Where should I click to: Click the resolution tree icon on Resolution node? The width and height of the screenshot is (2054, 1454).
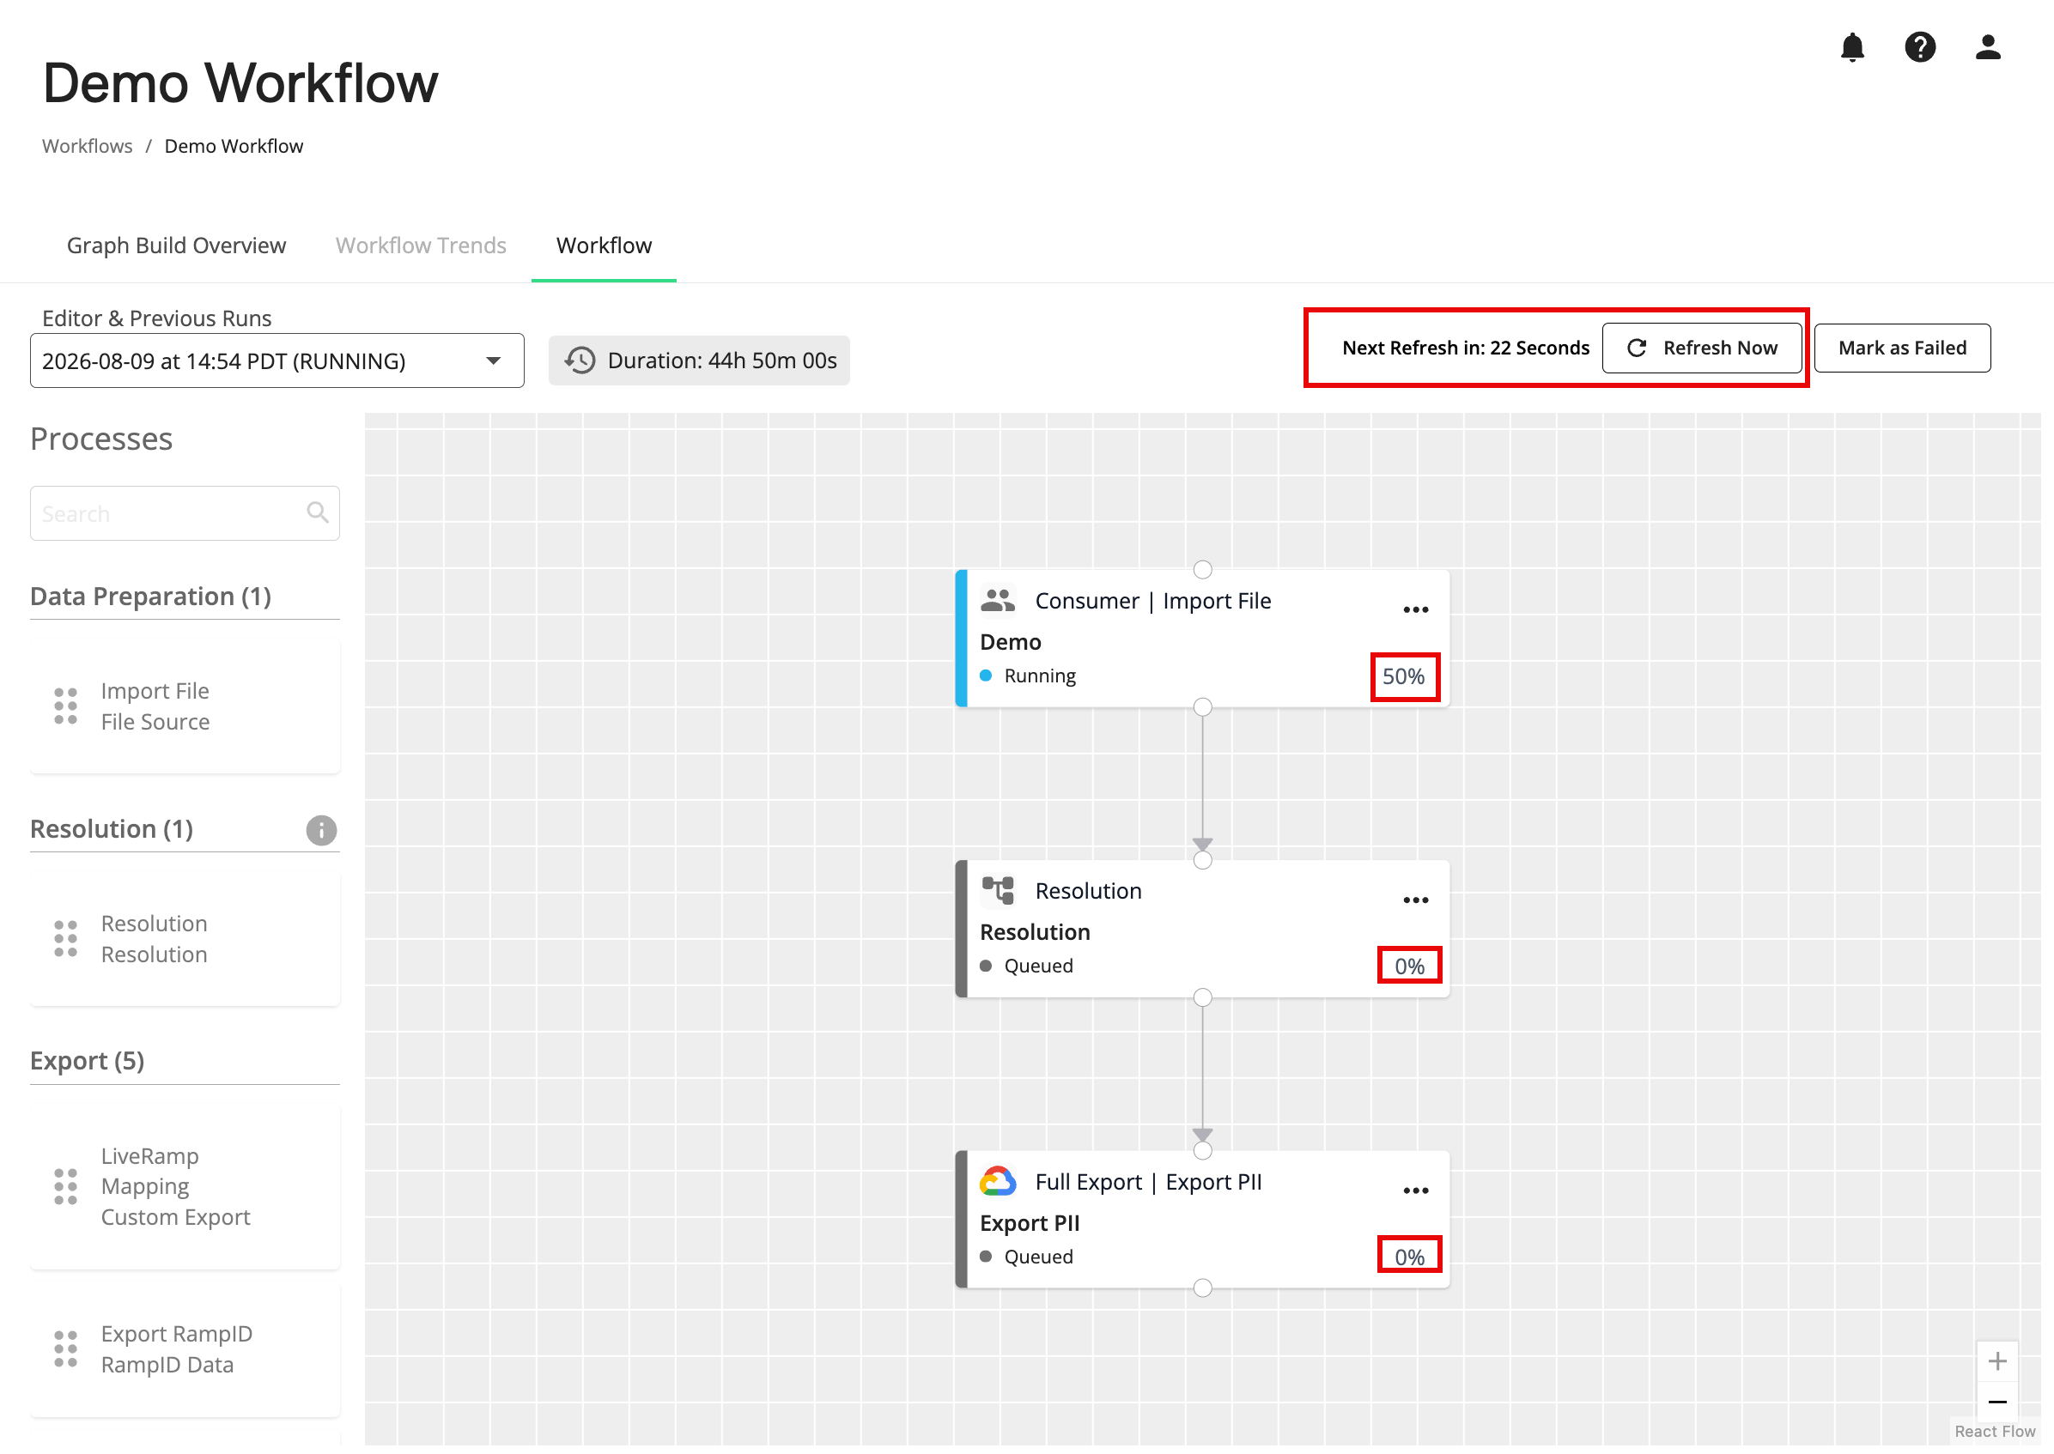(997, 891)
